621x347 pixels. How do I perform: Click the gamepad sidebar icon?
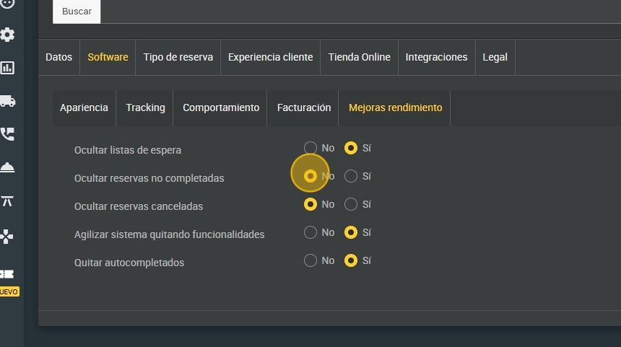(7, 236)
